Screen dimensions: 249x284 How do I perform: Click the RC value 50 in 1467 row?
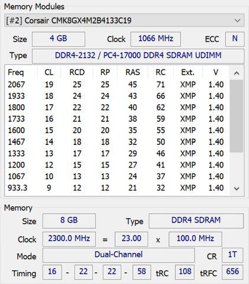tap(161, 142)
